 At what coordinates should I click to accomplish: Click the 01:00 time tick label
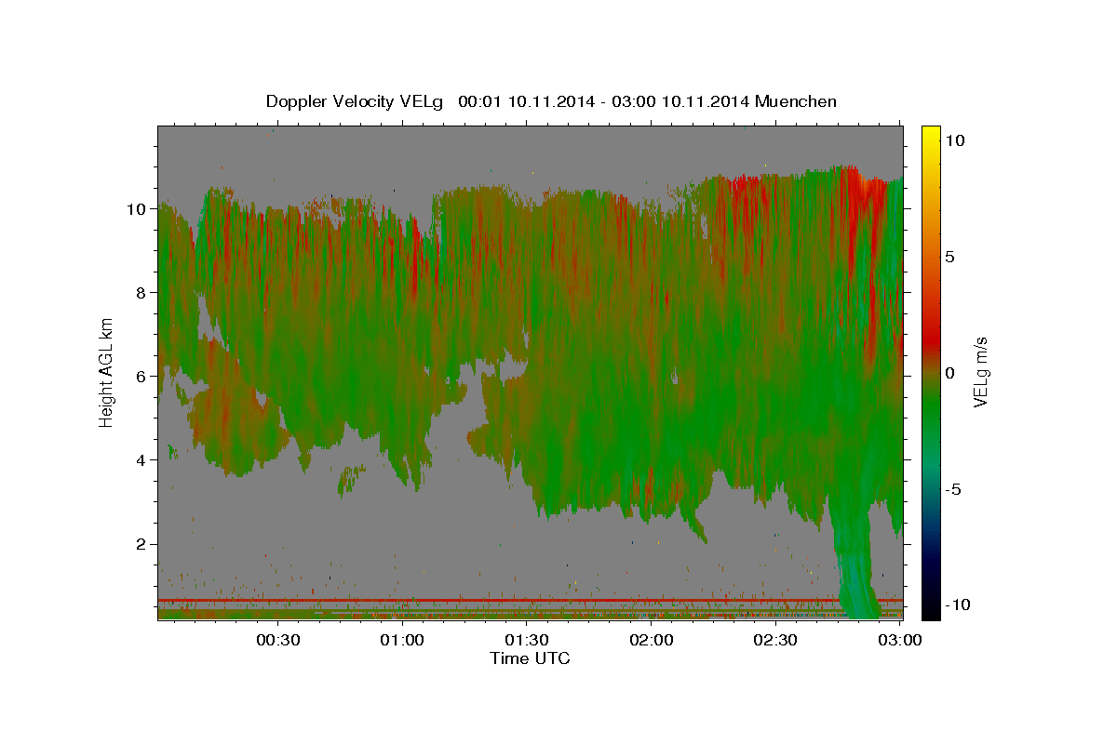click(x=403, y=640)
